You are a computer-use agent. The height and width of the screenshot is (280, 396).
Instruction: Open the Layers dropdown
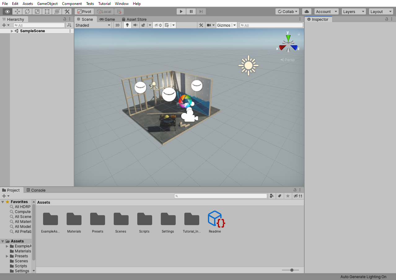(354, 11)
